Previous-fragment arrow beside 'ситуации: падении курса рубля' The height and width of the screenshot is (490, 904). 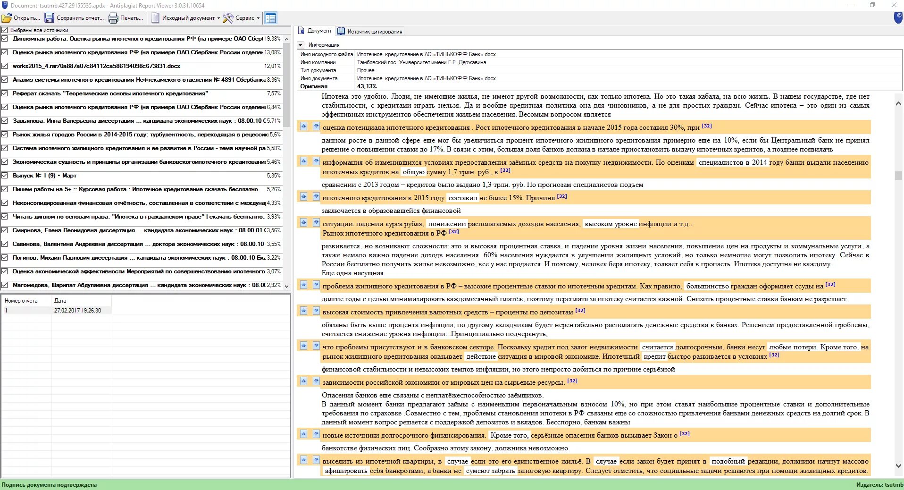pos(304,222)
